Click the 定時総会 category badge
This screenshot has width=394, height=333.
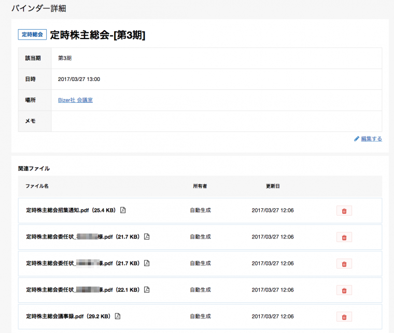coord(33,35)
